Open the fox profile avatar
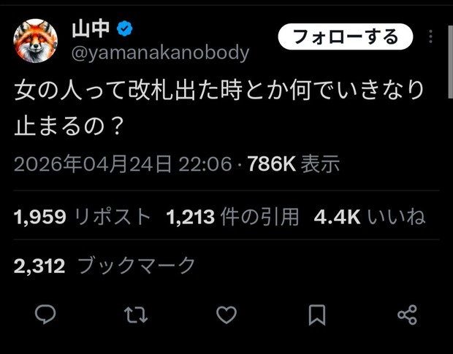 point(36,41)
